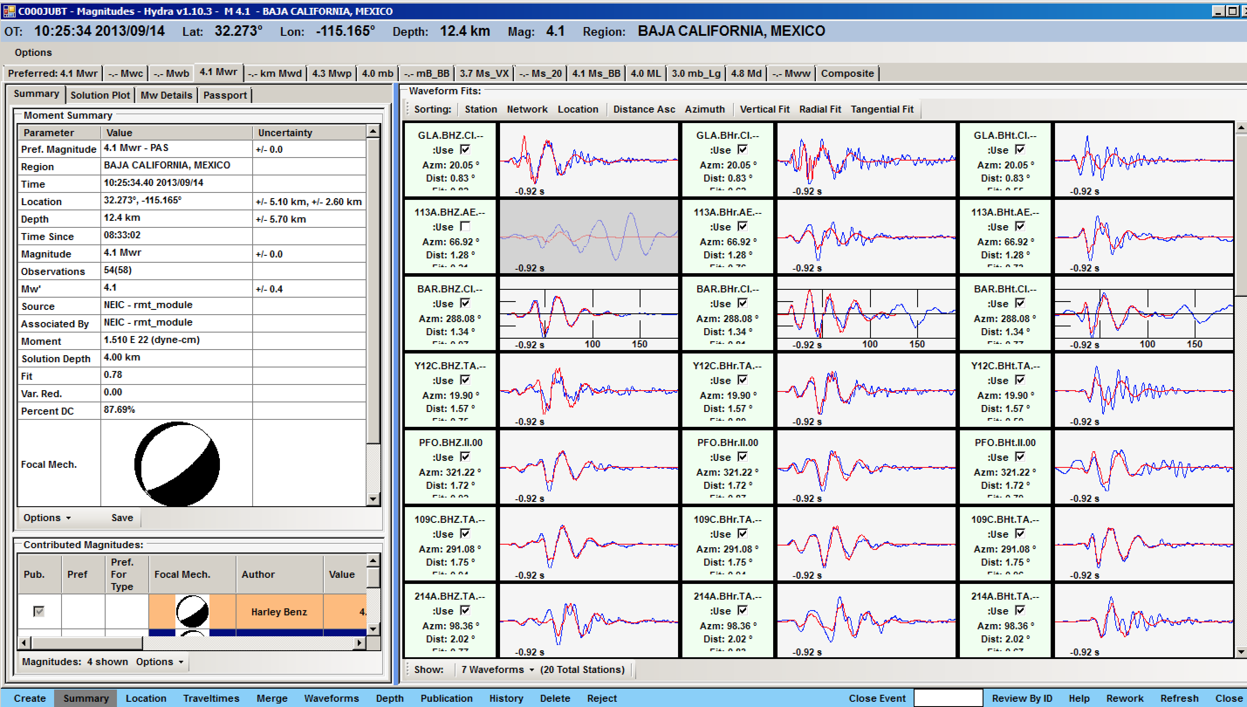1247x707 pixels.
Task: Click waveform panel scroll up arrow
Action: [x=1241, y=128]
